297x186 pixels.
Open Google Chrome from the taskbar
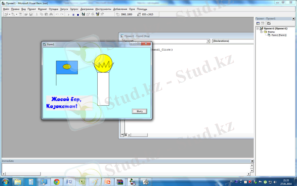(x=57, y=182)
